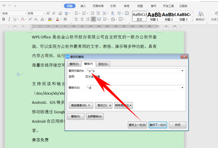The width and height of the screenshot is (218, 148).
Task: Click the Undo arrow icon
Action: 4,6
